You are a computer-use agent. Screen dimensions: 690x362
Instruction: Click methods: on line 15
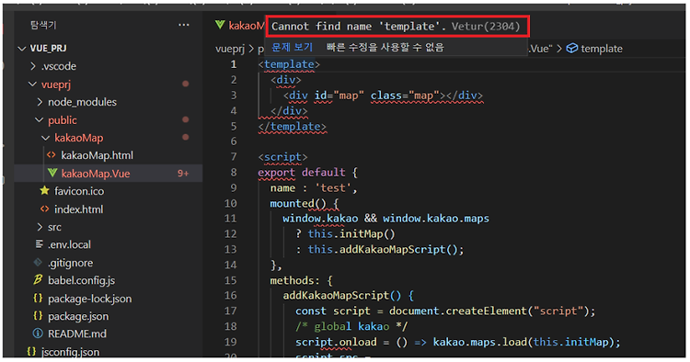294,280
